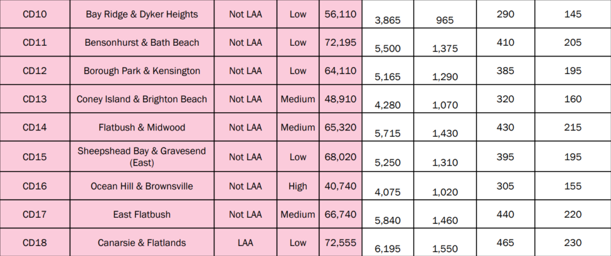The image size is (611, 256).
Task: Click the 1,375 value cell
Action: (x=445, y=42)
